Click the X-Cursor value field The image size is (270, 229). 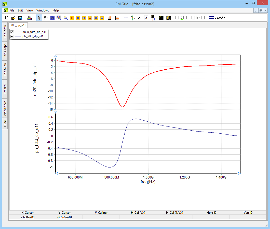click(x=28, y=217)
